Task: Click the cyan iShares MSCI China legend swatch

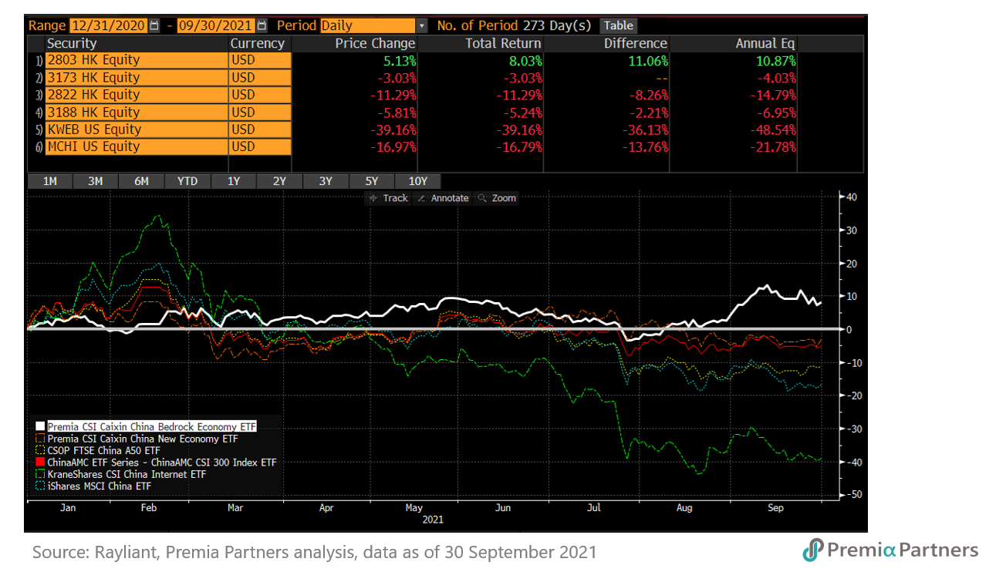Action: click(x=40, y=486)
